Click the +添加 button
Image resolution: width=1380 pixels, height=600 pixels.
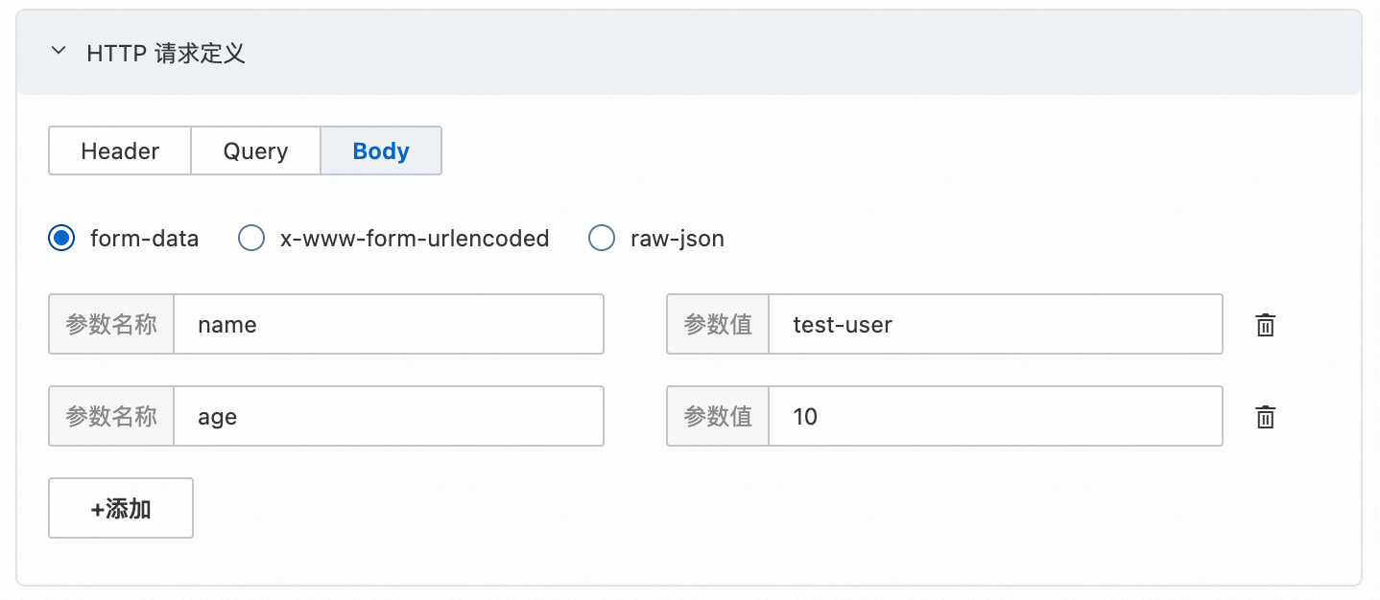click(x=121, y=508)
